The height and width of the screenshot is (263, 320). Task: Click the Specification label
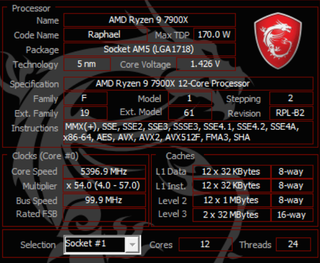(34, 85)
